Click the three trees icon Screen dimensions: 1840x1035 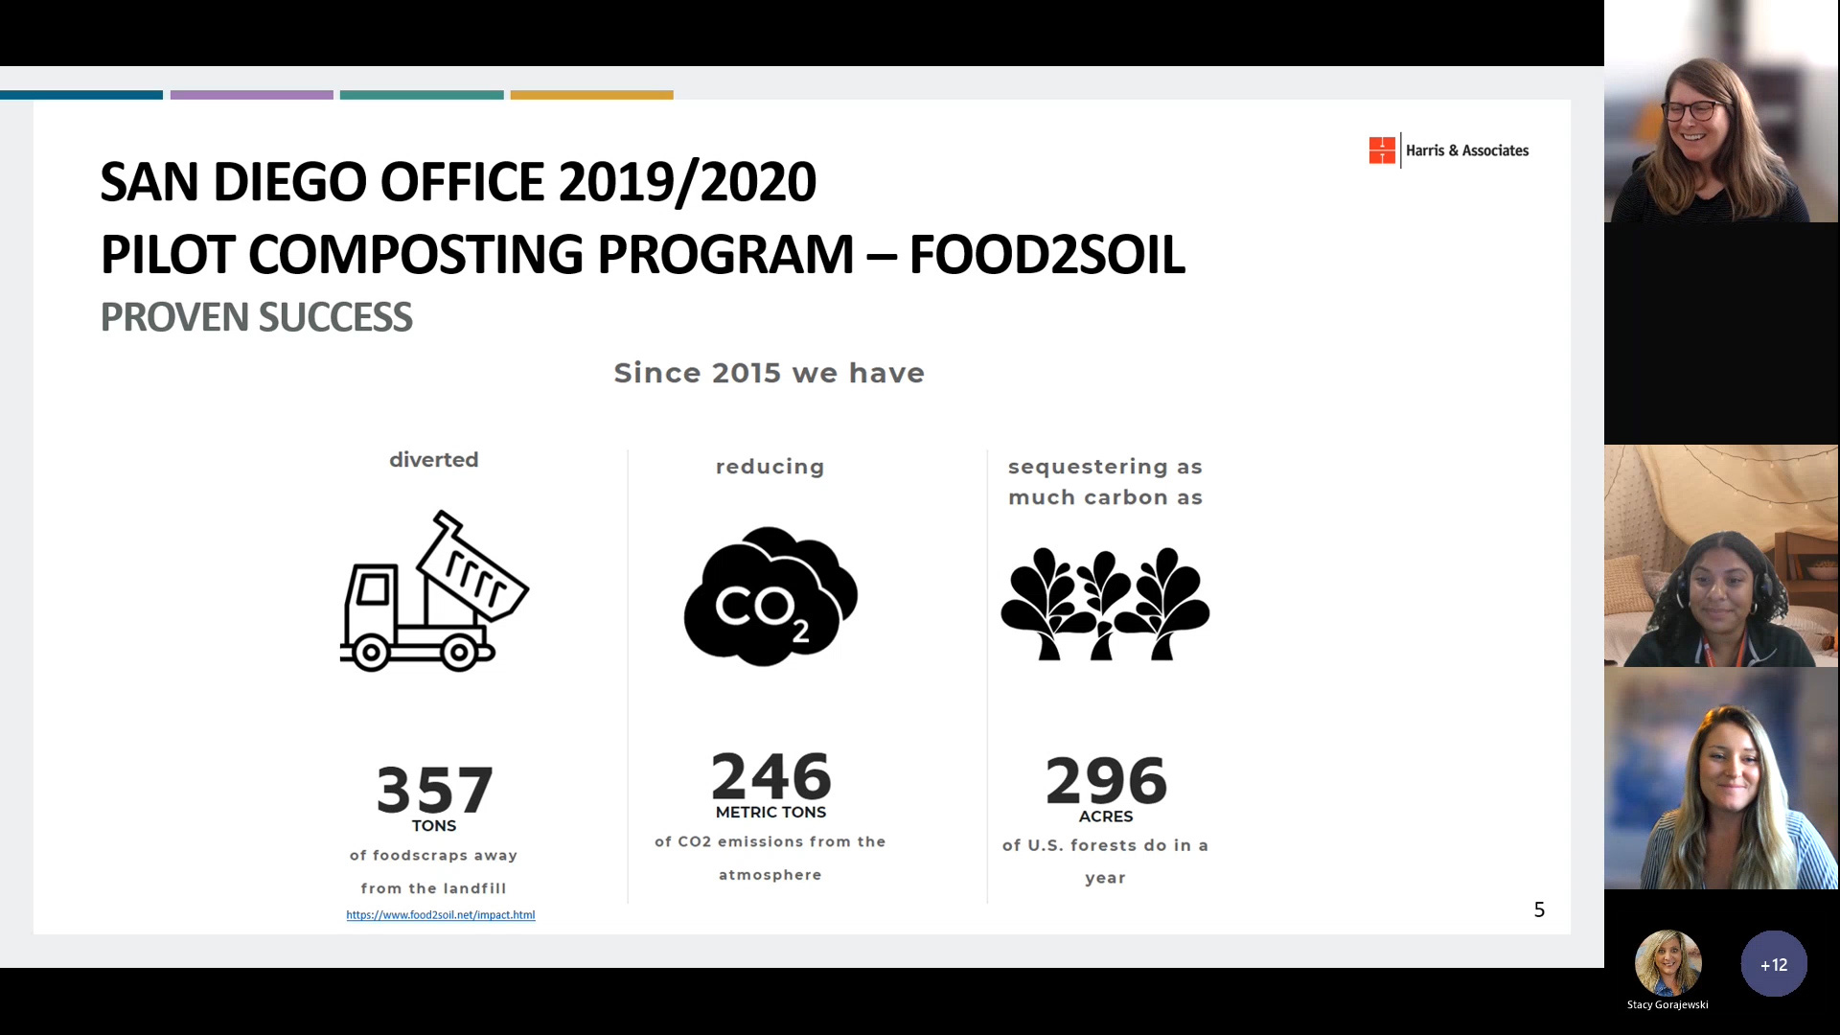coord(1105,604)
